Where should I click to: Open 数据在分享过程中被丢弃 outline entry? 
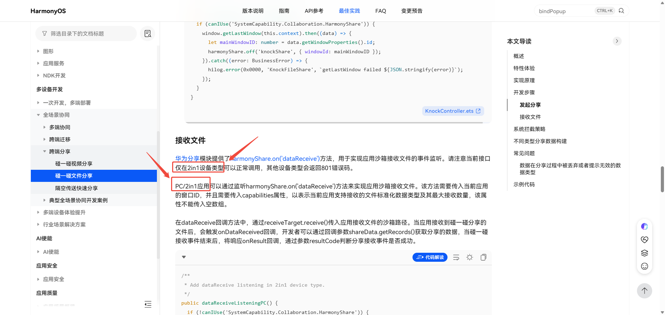click(x=570, y=169)
